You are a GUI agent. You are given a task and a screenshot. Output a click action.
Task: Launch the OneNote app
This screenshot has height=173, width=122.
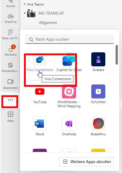coord(69,126)
